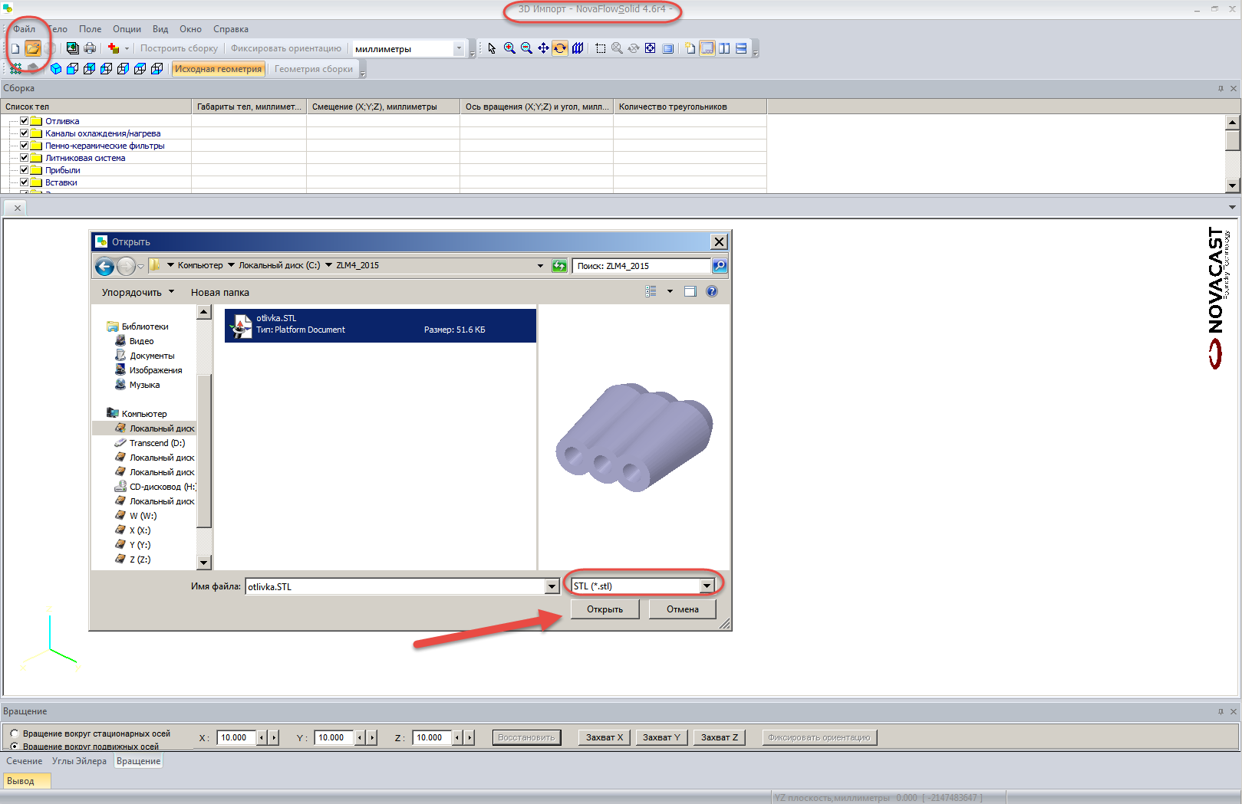Open the Справка menu
1242x804 pixels.
click(x=231, y=29)
